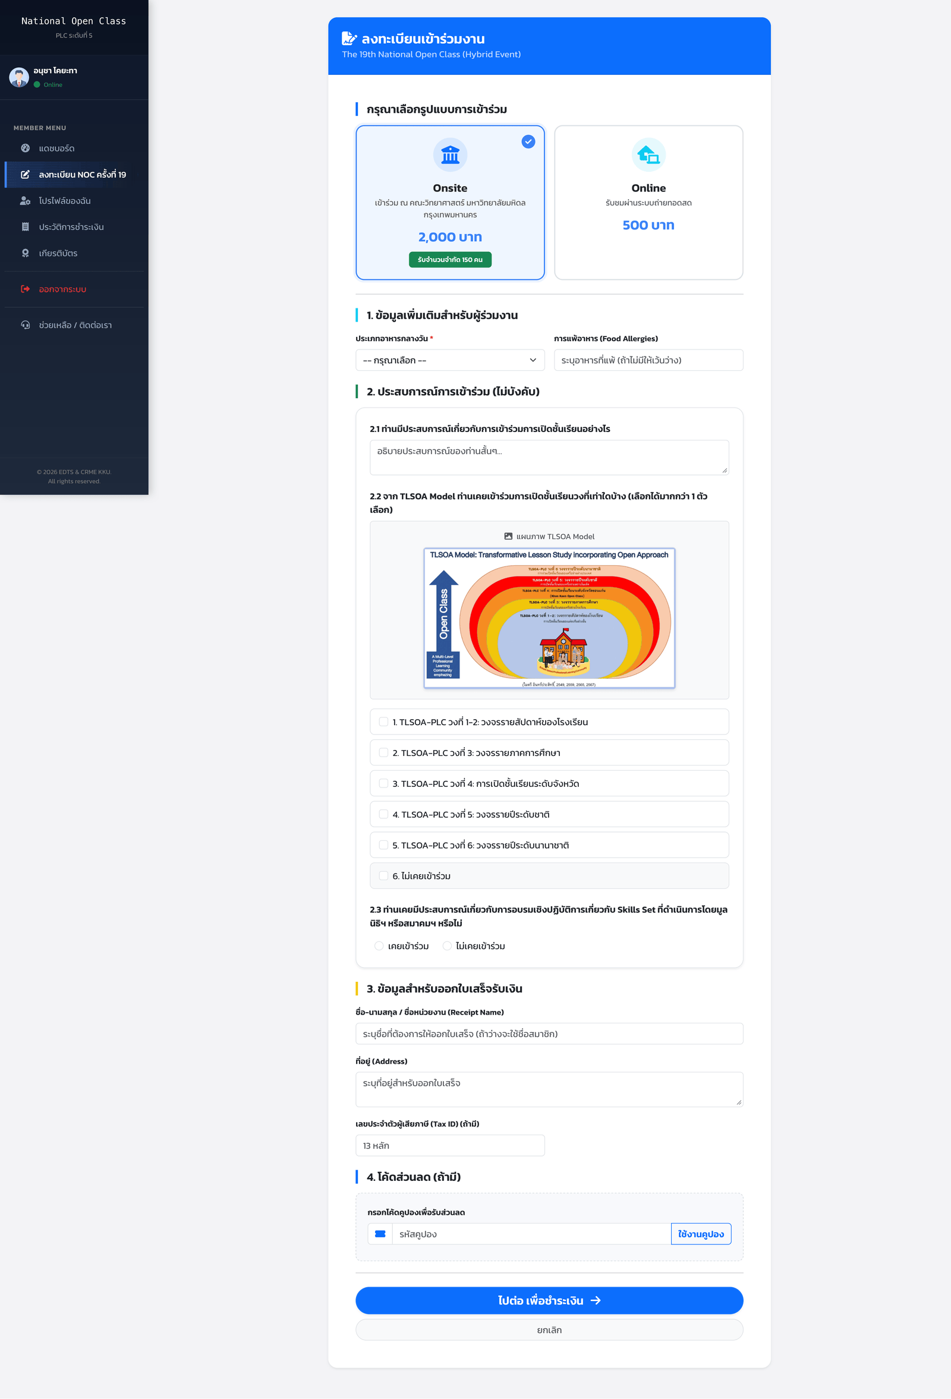This screenshot has width=951, height=1399.
Task: Open the lunch type dropdown
Action: (449, 360)
